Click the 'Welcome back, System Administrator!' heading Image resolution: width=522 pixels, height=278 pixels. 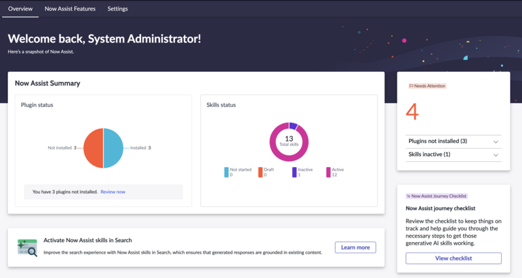(104, 39)
